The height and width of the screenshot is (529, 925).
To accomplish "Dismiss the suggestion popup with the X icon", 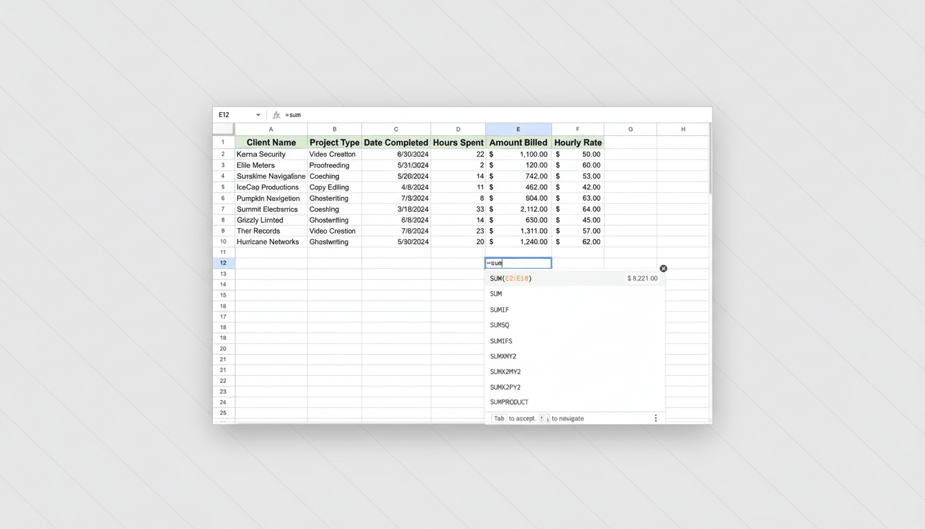I will 663,268.
